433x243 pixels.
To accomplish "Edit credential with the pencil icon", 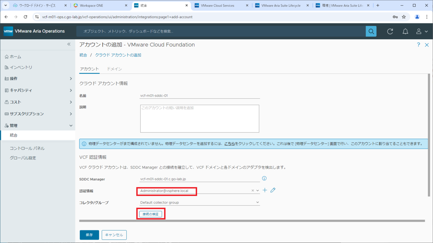I will [x=273, y=190].
